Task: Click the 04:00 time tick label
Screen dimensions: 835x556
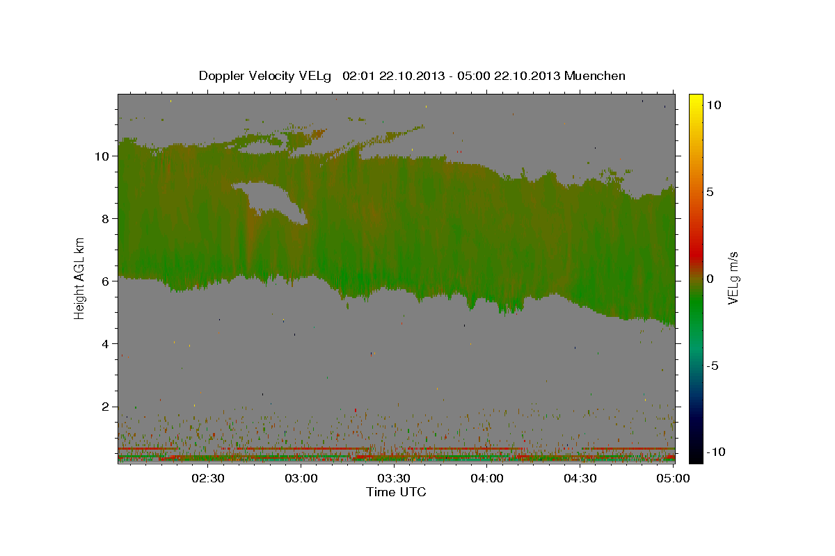Action: [487, 478]
